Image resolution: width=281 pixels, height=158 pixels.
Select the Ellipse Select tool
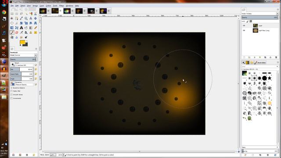[17, 14]
